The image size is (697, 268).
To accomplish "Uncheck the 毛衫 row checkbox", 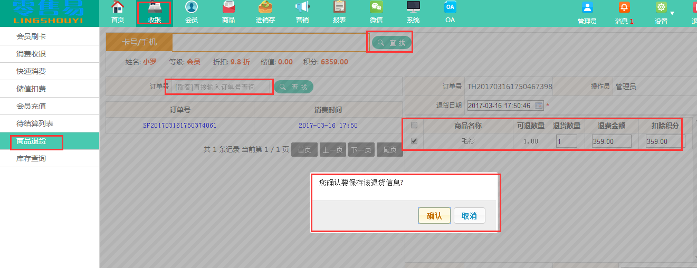I will (414, 141).
